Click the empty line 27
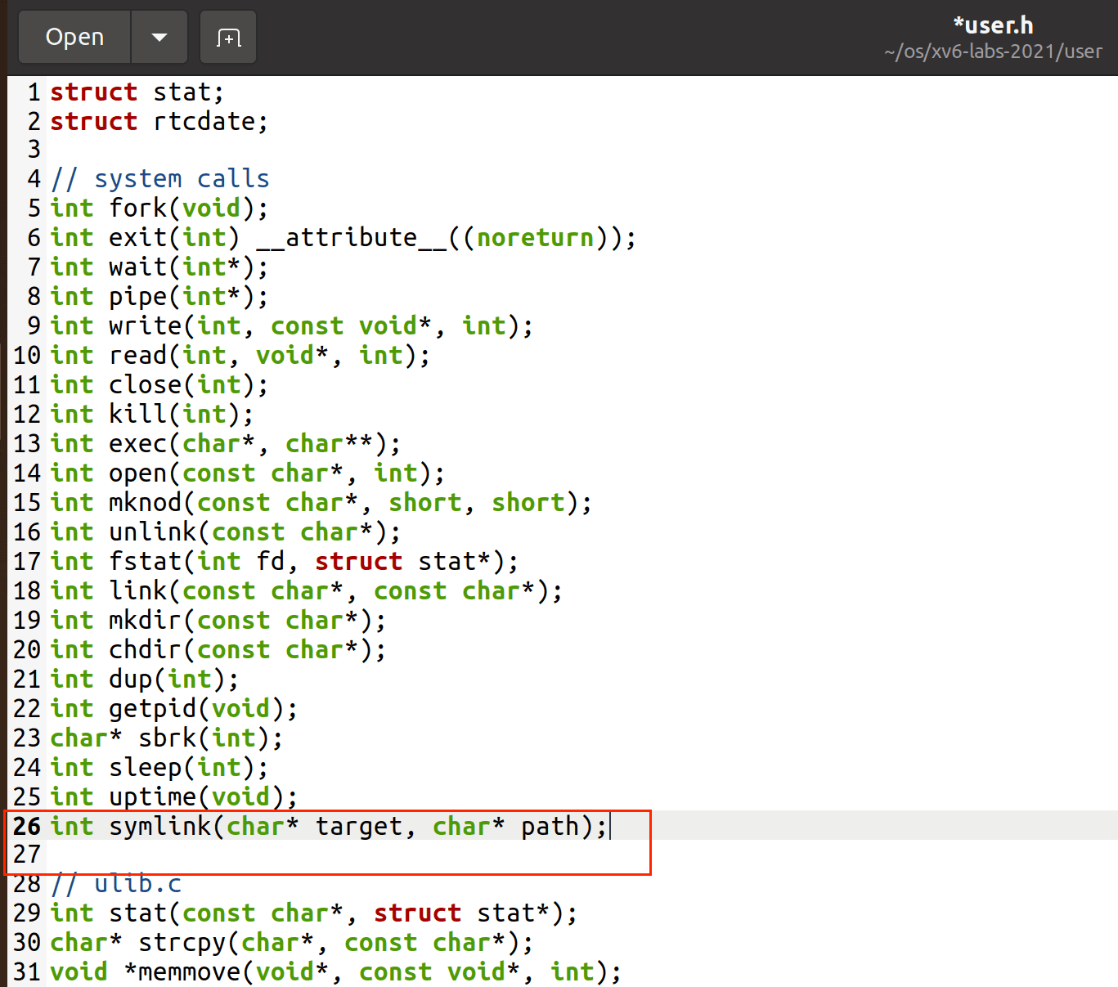Screen dimensions: 1118x987 327,855
